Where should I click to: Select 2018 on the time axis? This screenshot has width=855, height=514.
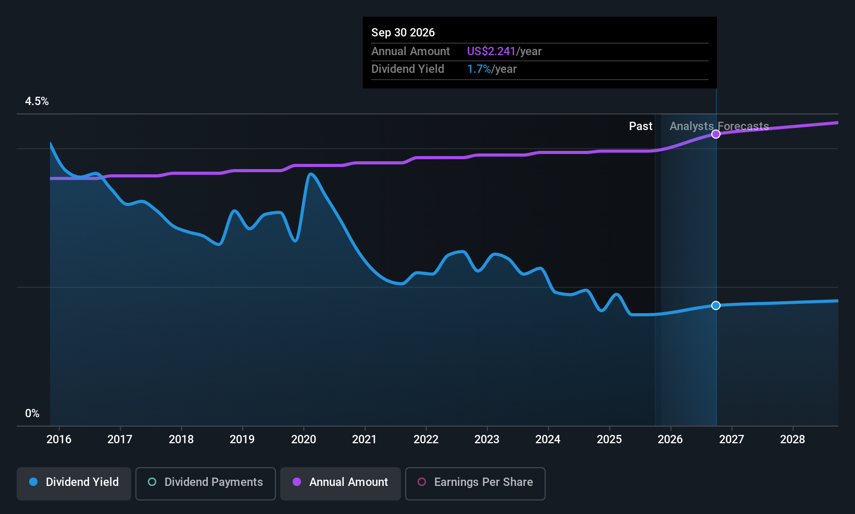click(181, 440)
